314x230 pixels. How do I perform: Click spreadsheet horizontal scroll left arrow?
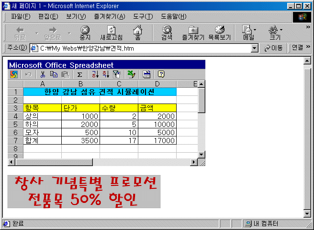11,162
